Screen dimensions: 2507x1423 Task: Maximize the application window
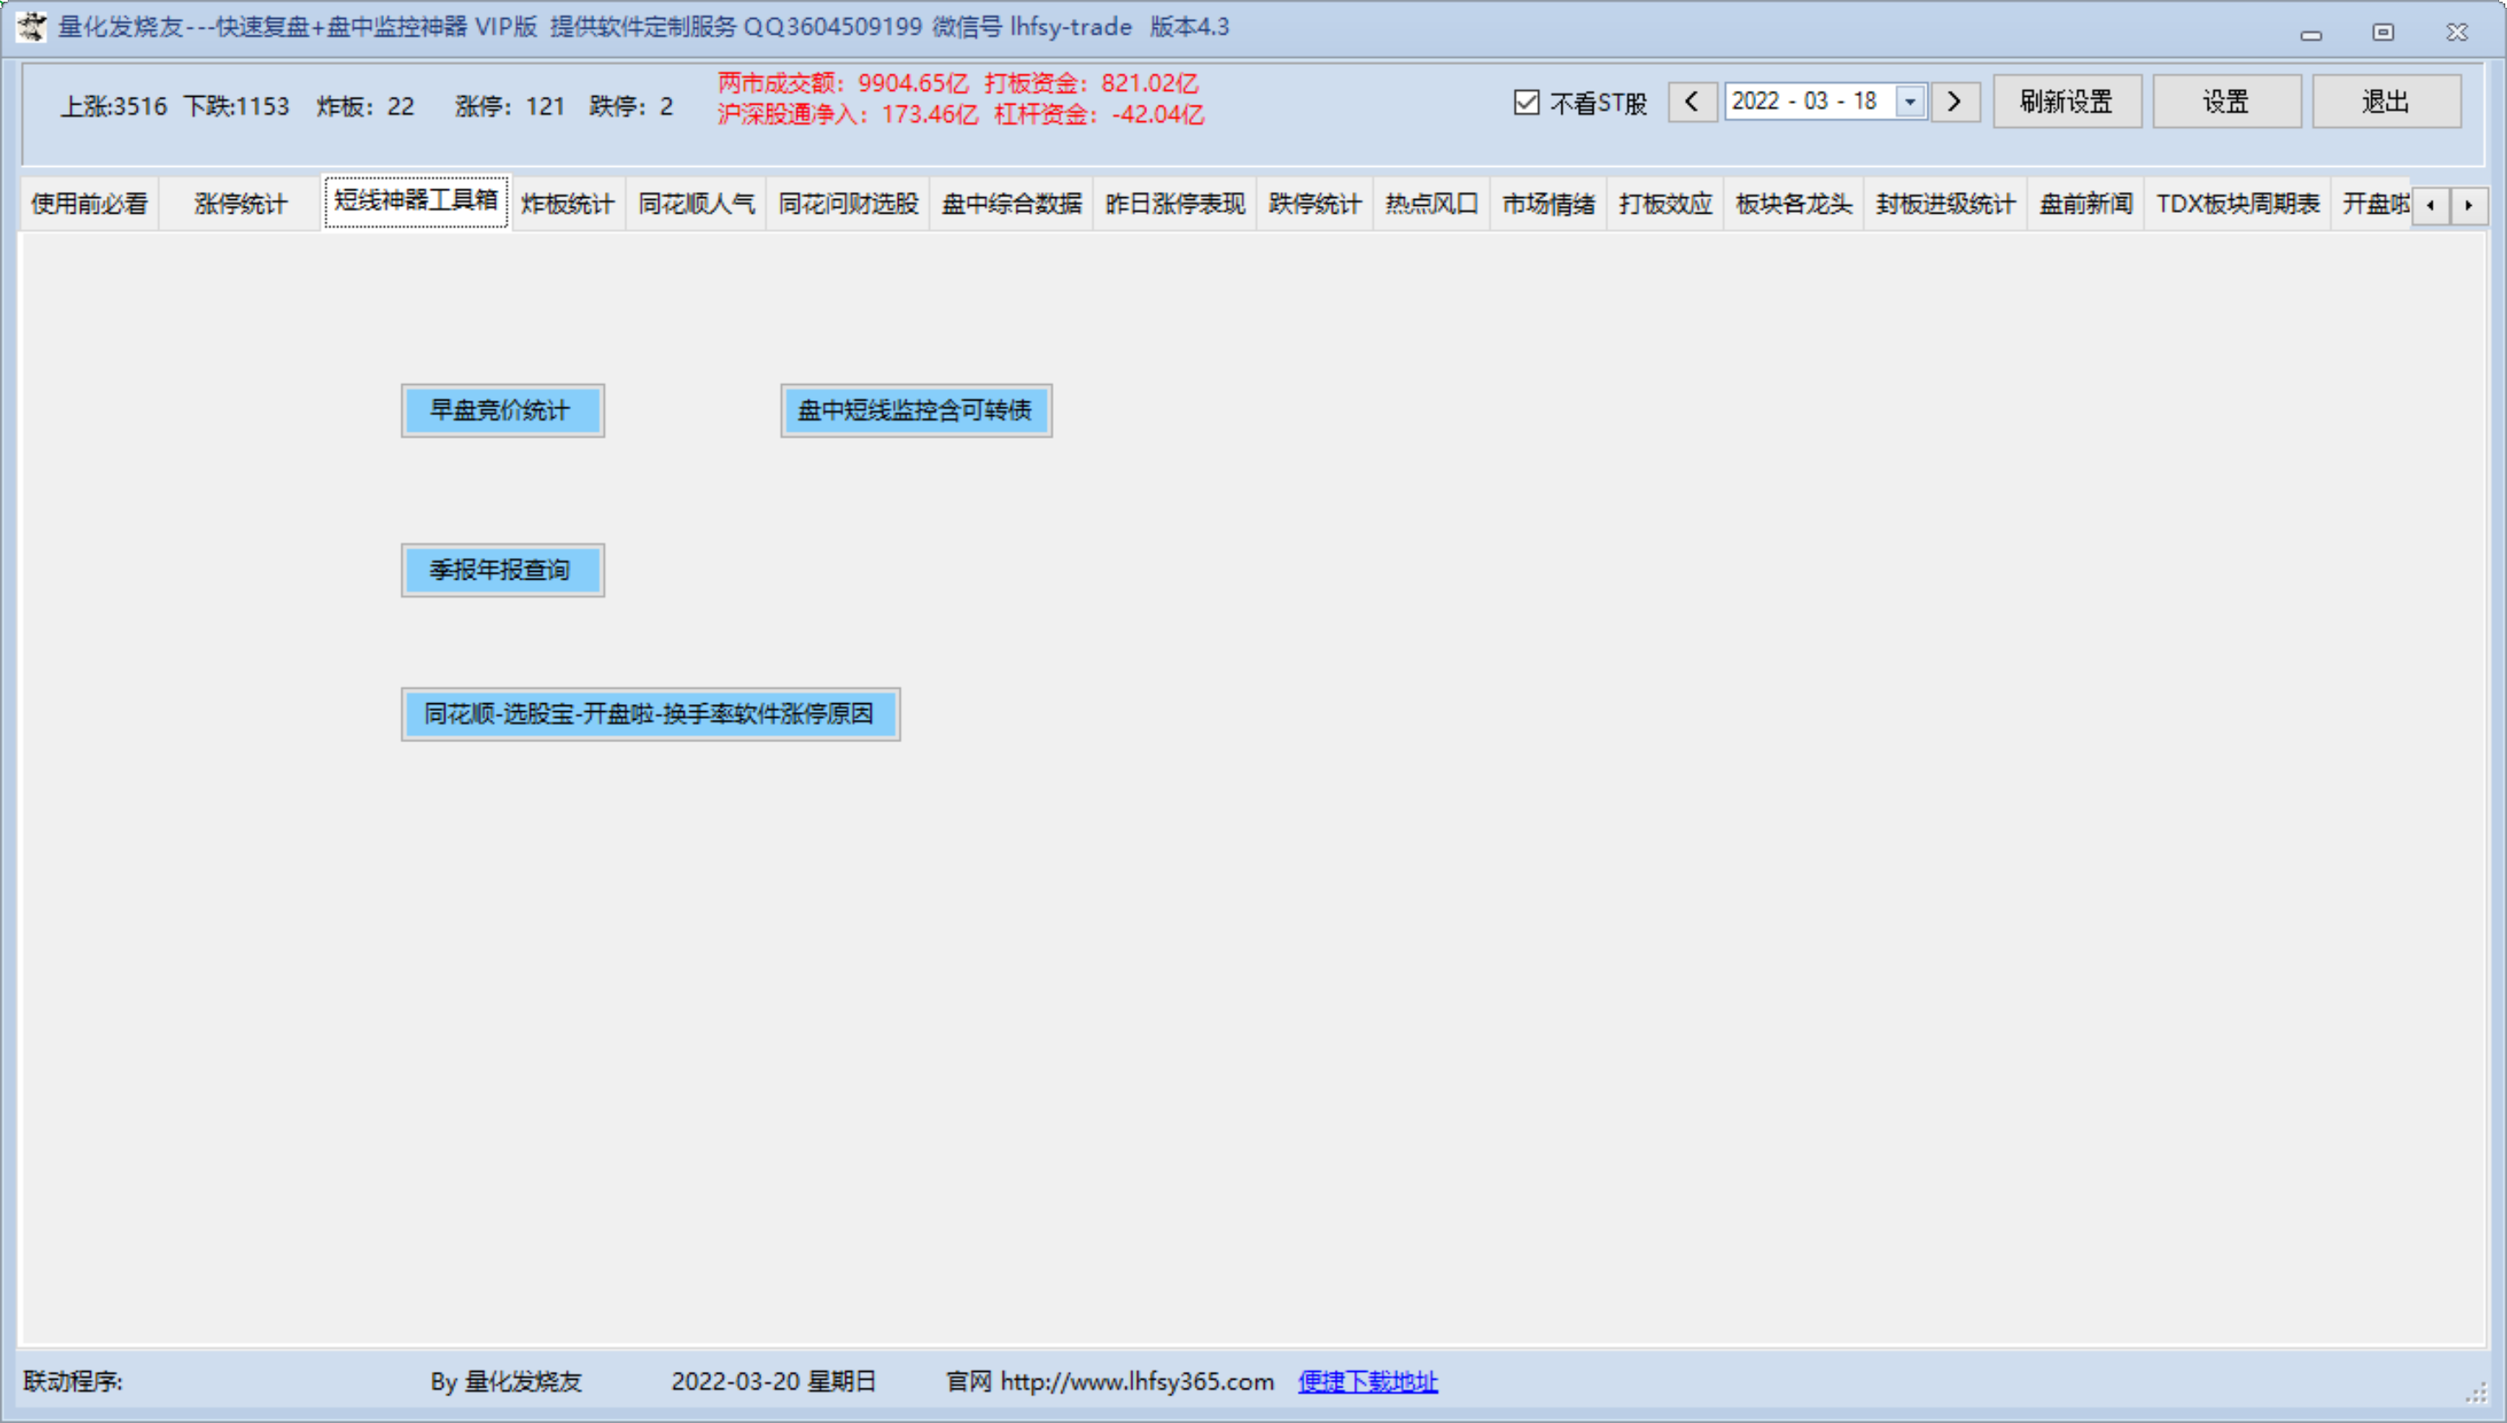point(2383,32)
